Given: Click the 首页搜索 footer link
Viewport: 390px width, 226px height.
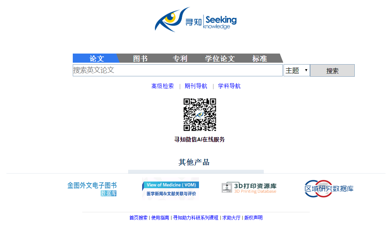Looking at the screenshot, I should tap(138, 218).
